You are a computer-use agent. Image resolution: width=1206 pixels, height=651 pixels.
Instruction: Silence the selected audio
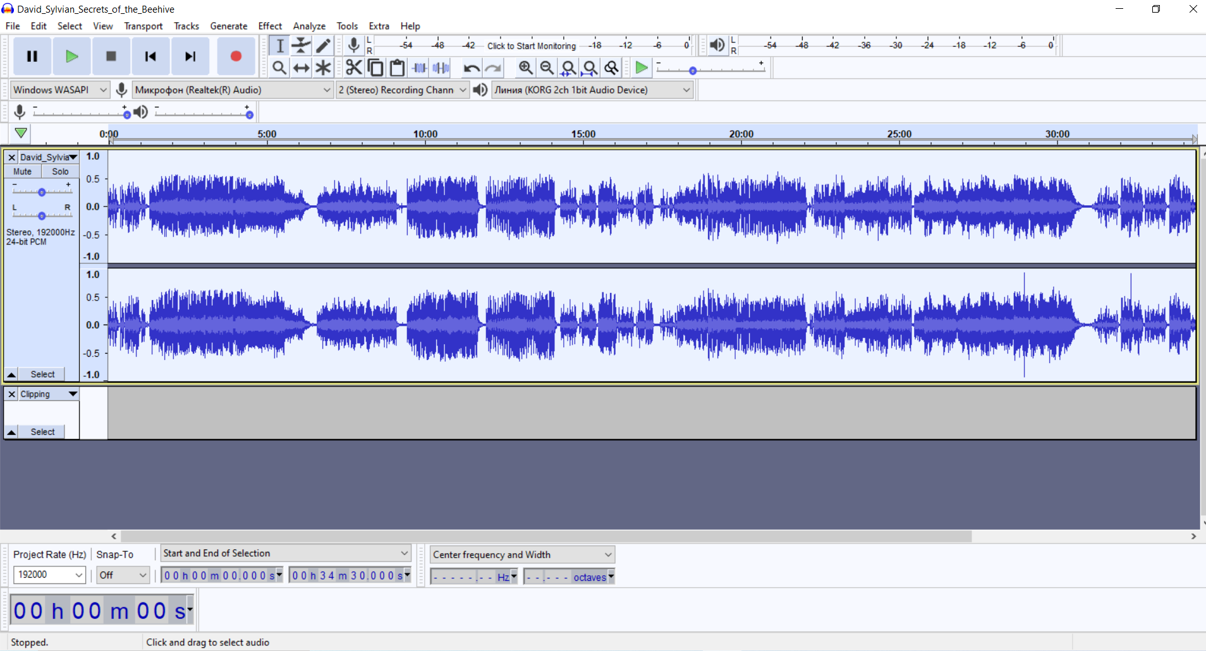point(441,68)
